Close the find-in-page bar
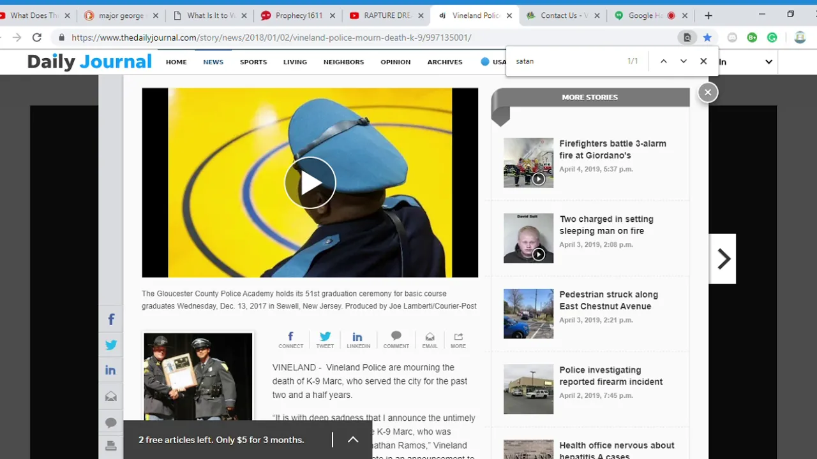This screenshot has width=817, height=459. point(703,61)
